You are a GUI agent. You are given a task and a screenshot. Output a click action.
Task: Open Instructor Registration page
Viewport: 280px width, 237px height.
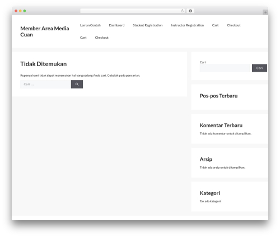coord(188,25)
